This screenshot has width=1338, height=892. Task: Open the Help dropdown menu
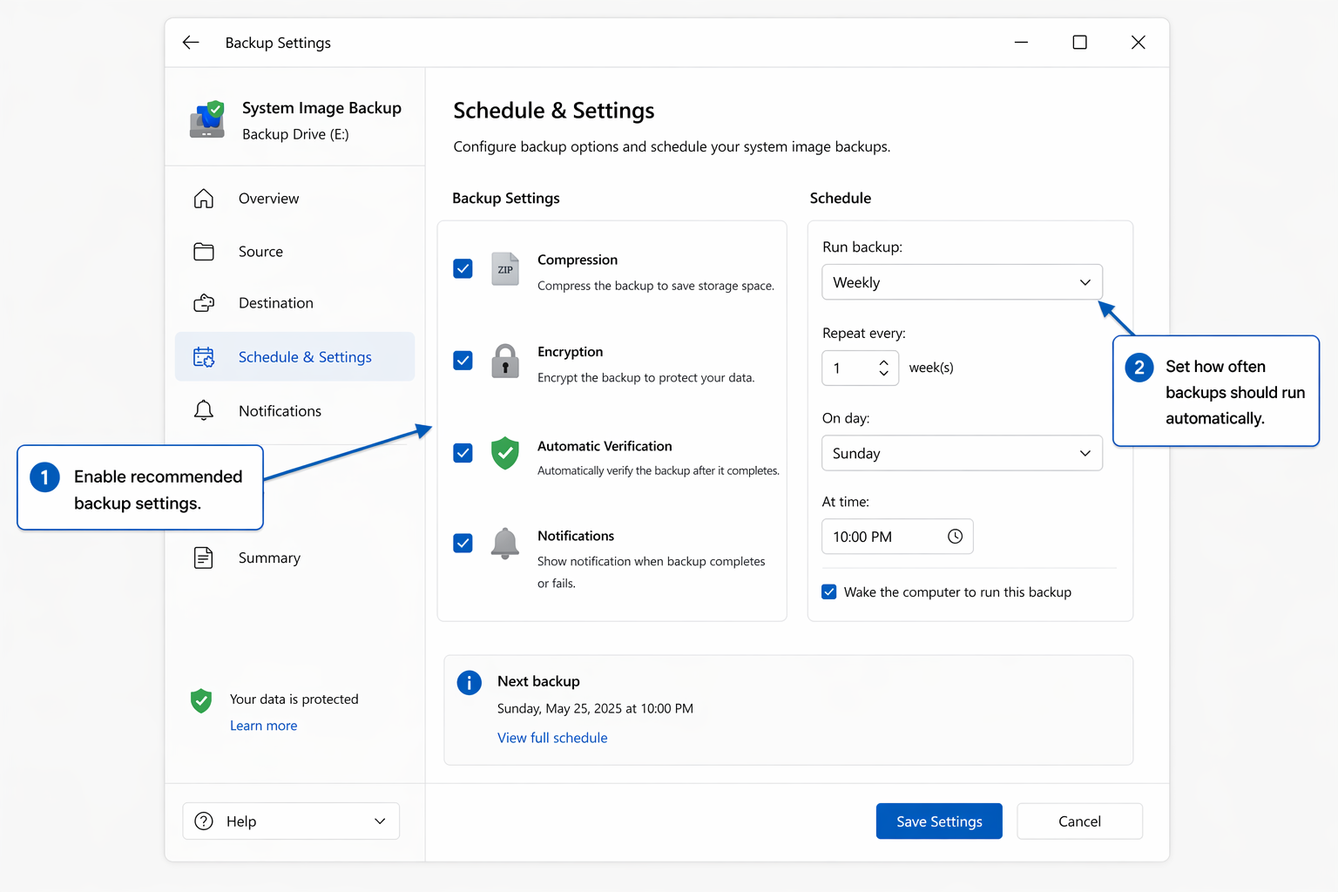291,821
